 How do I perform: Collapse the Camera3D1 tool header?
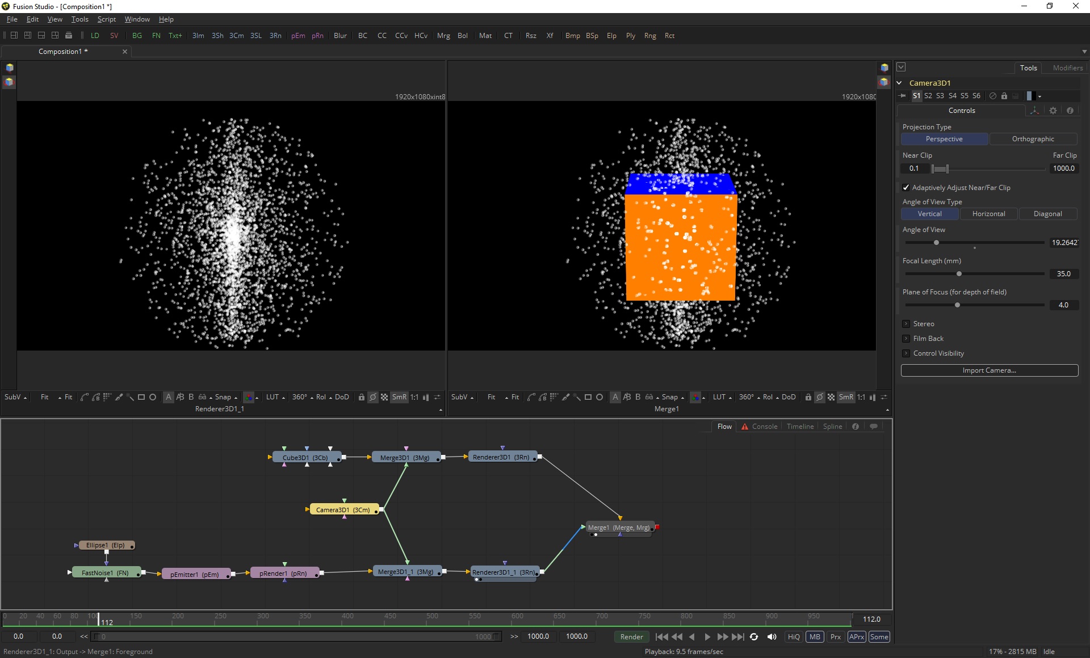(x=899, y=83)
